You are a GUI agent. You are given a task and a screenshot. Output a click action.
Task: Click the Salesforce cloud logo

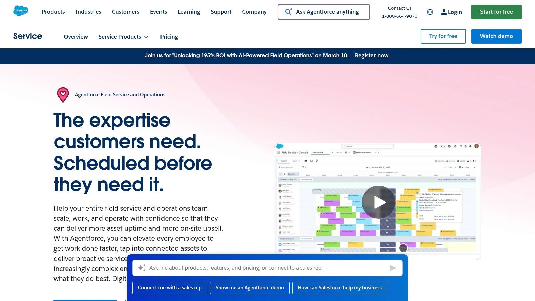[x=21, y=11]
